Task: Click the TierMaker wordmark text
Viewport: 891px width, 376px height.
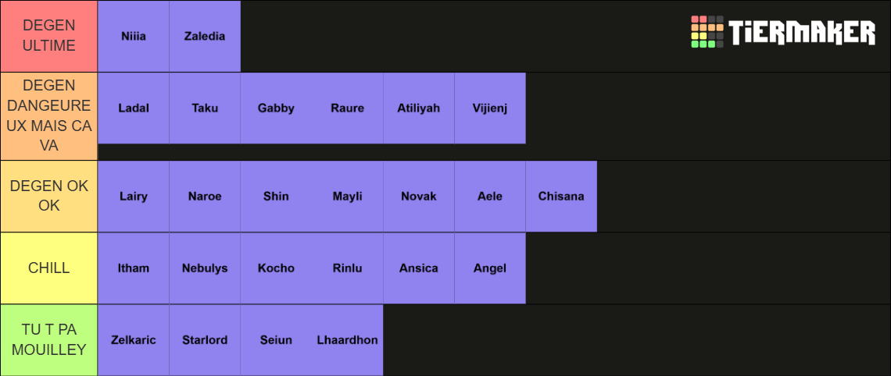Action: [x=803, y=32]
